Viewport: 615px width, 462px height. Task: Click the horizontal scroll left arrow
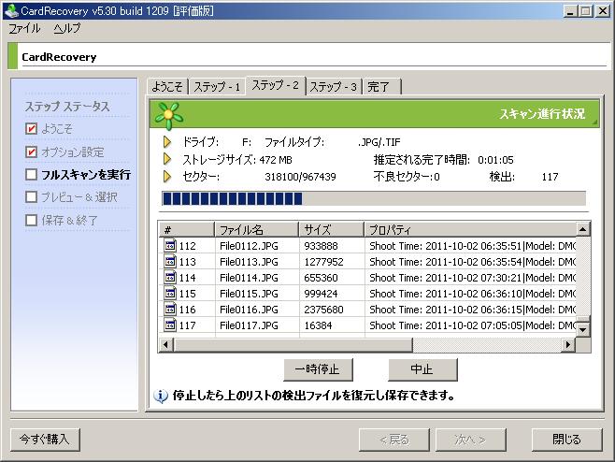[x=166, y=345]
